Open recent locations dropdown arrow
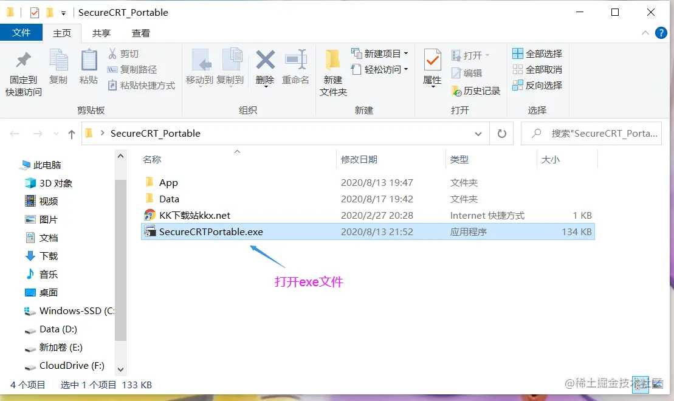 coord(56,134)
